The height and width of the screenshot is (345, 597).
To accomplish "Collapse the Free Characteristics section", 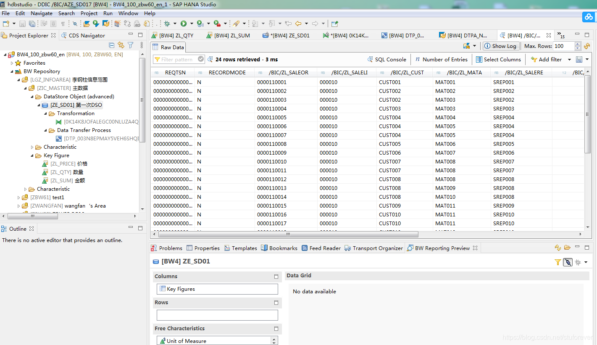I will [276, 329].
